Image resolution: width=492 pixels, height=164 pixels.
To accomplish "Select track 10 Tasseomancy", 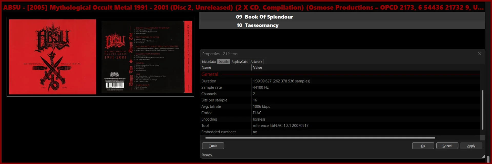I will point(342,25).
